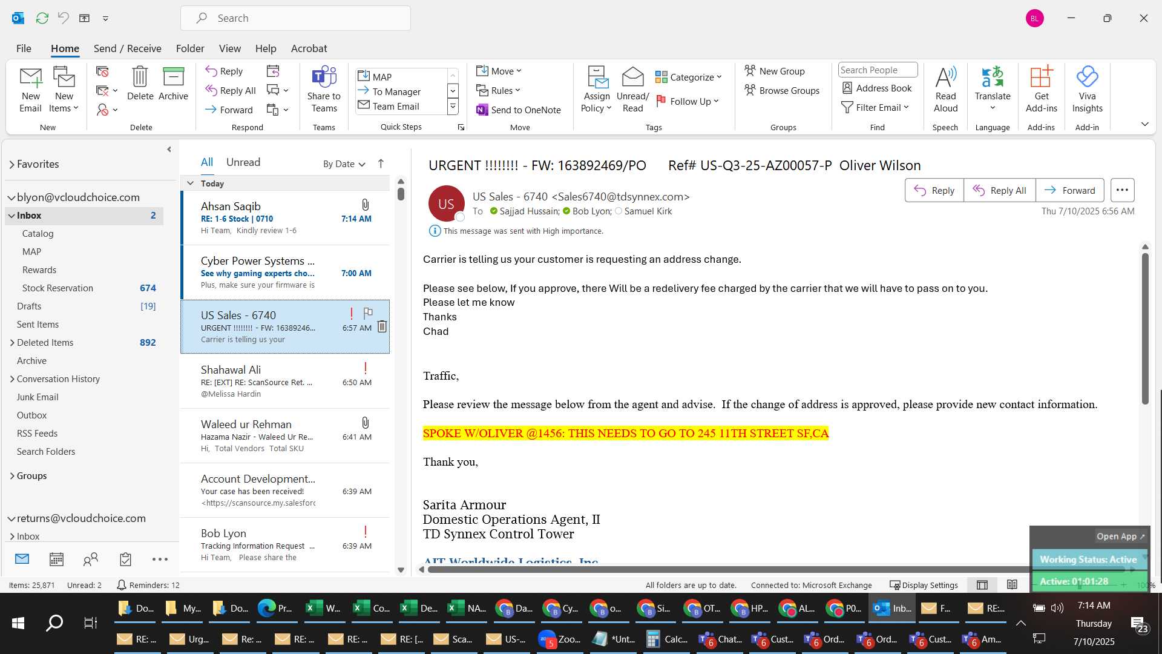Click Reply All in reading pane
1162x654 pixels.
click(999, 190)
